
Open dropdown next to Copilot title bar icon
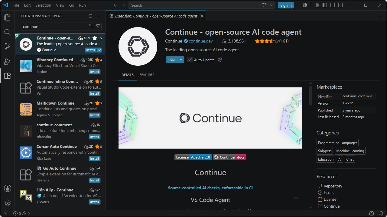point(271,5)
